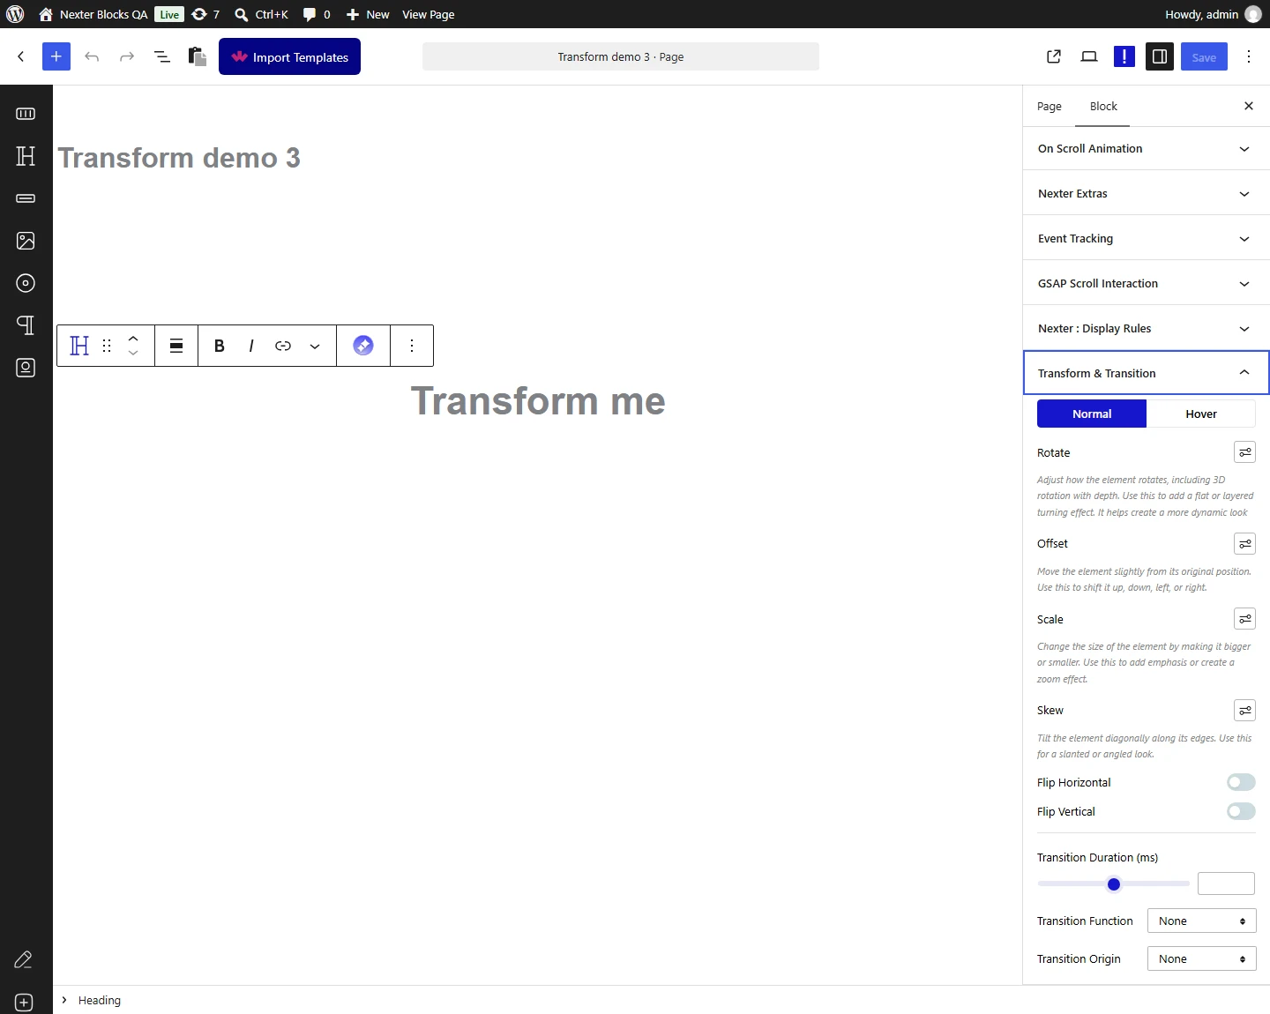
Task: Enable Flip Vertical toggle
Action: (x=1241, y=811)
